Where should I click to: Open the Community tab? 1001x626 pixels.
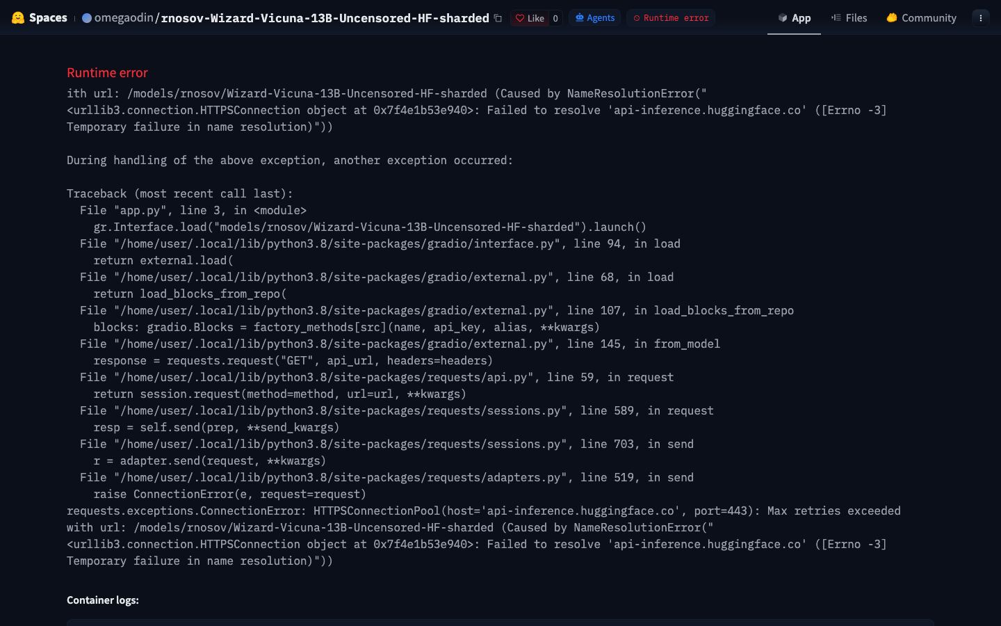(921, 18)
